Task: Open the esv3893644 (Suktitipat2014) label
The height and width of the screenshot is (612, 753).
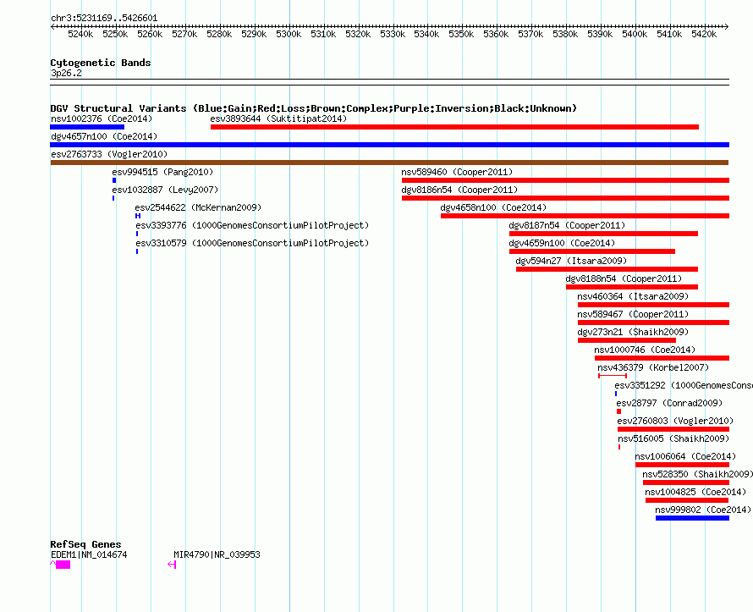Action: point(278,119)
